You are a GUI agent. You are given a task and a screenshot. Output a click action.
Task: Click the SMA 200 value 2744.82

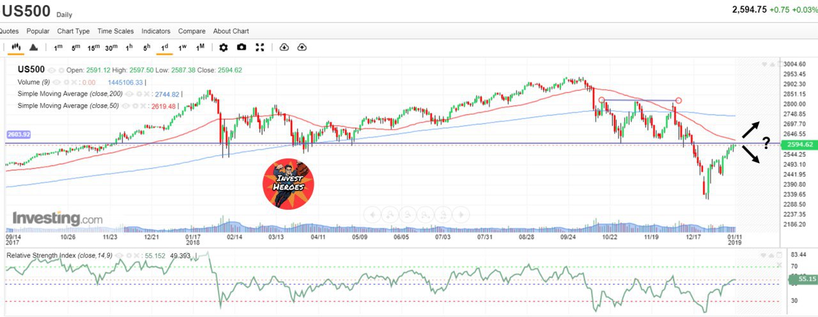point(167,95)
